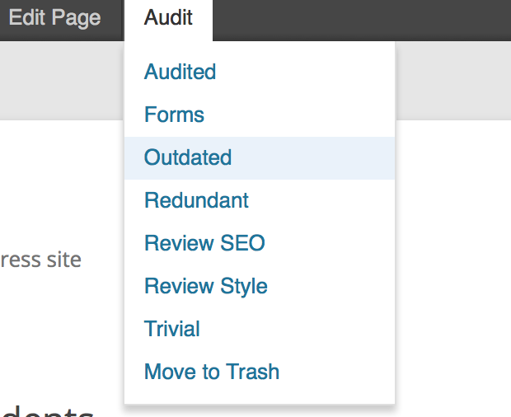This screenshot has width=511, height=417.
Task: Select Redundant from the Audit menu
Action: 260,200
